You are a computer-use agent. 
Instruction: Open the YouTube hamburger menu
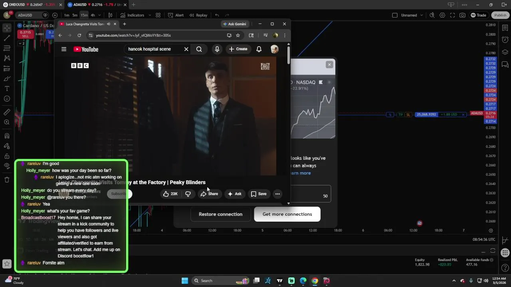(x=64, y=49)
